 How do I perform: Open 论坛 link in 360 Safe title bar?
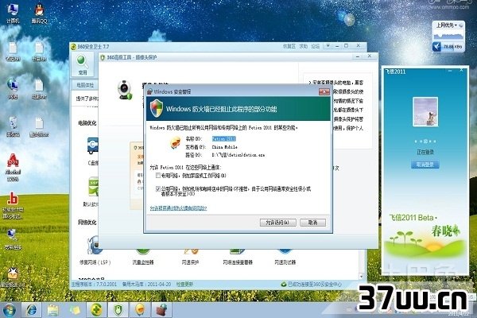click(x=315, y=46)
